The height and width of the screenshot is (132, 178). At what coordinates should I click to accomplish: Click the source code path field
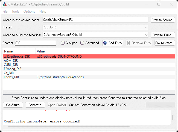[95, 20]
